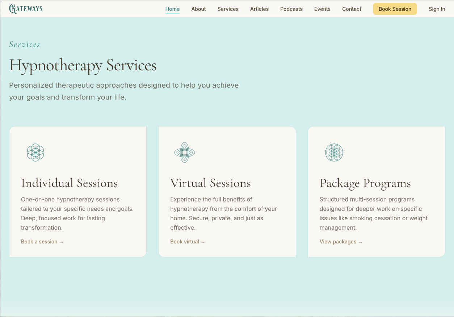Click the Package Programs heading
Image resolution: width=454 pixels, height=317 pixels.
[x=365, y=183]
